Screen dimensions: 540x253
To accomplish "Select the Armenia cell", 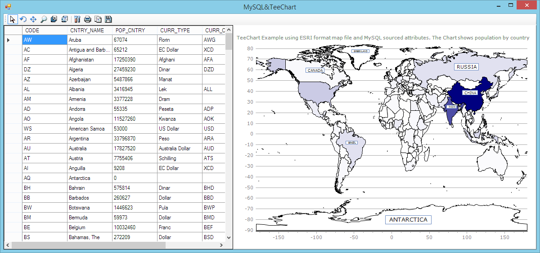I will pyautogui.click(x=90, y=99).
